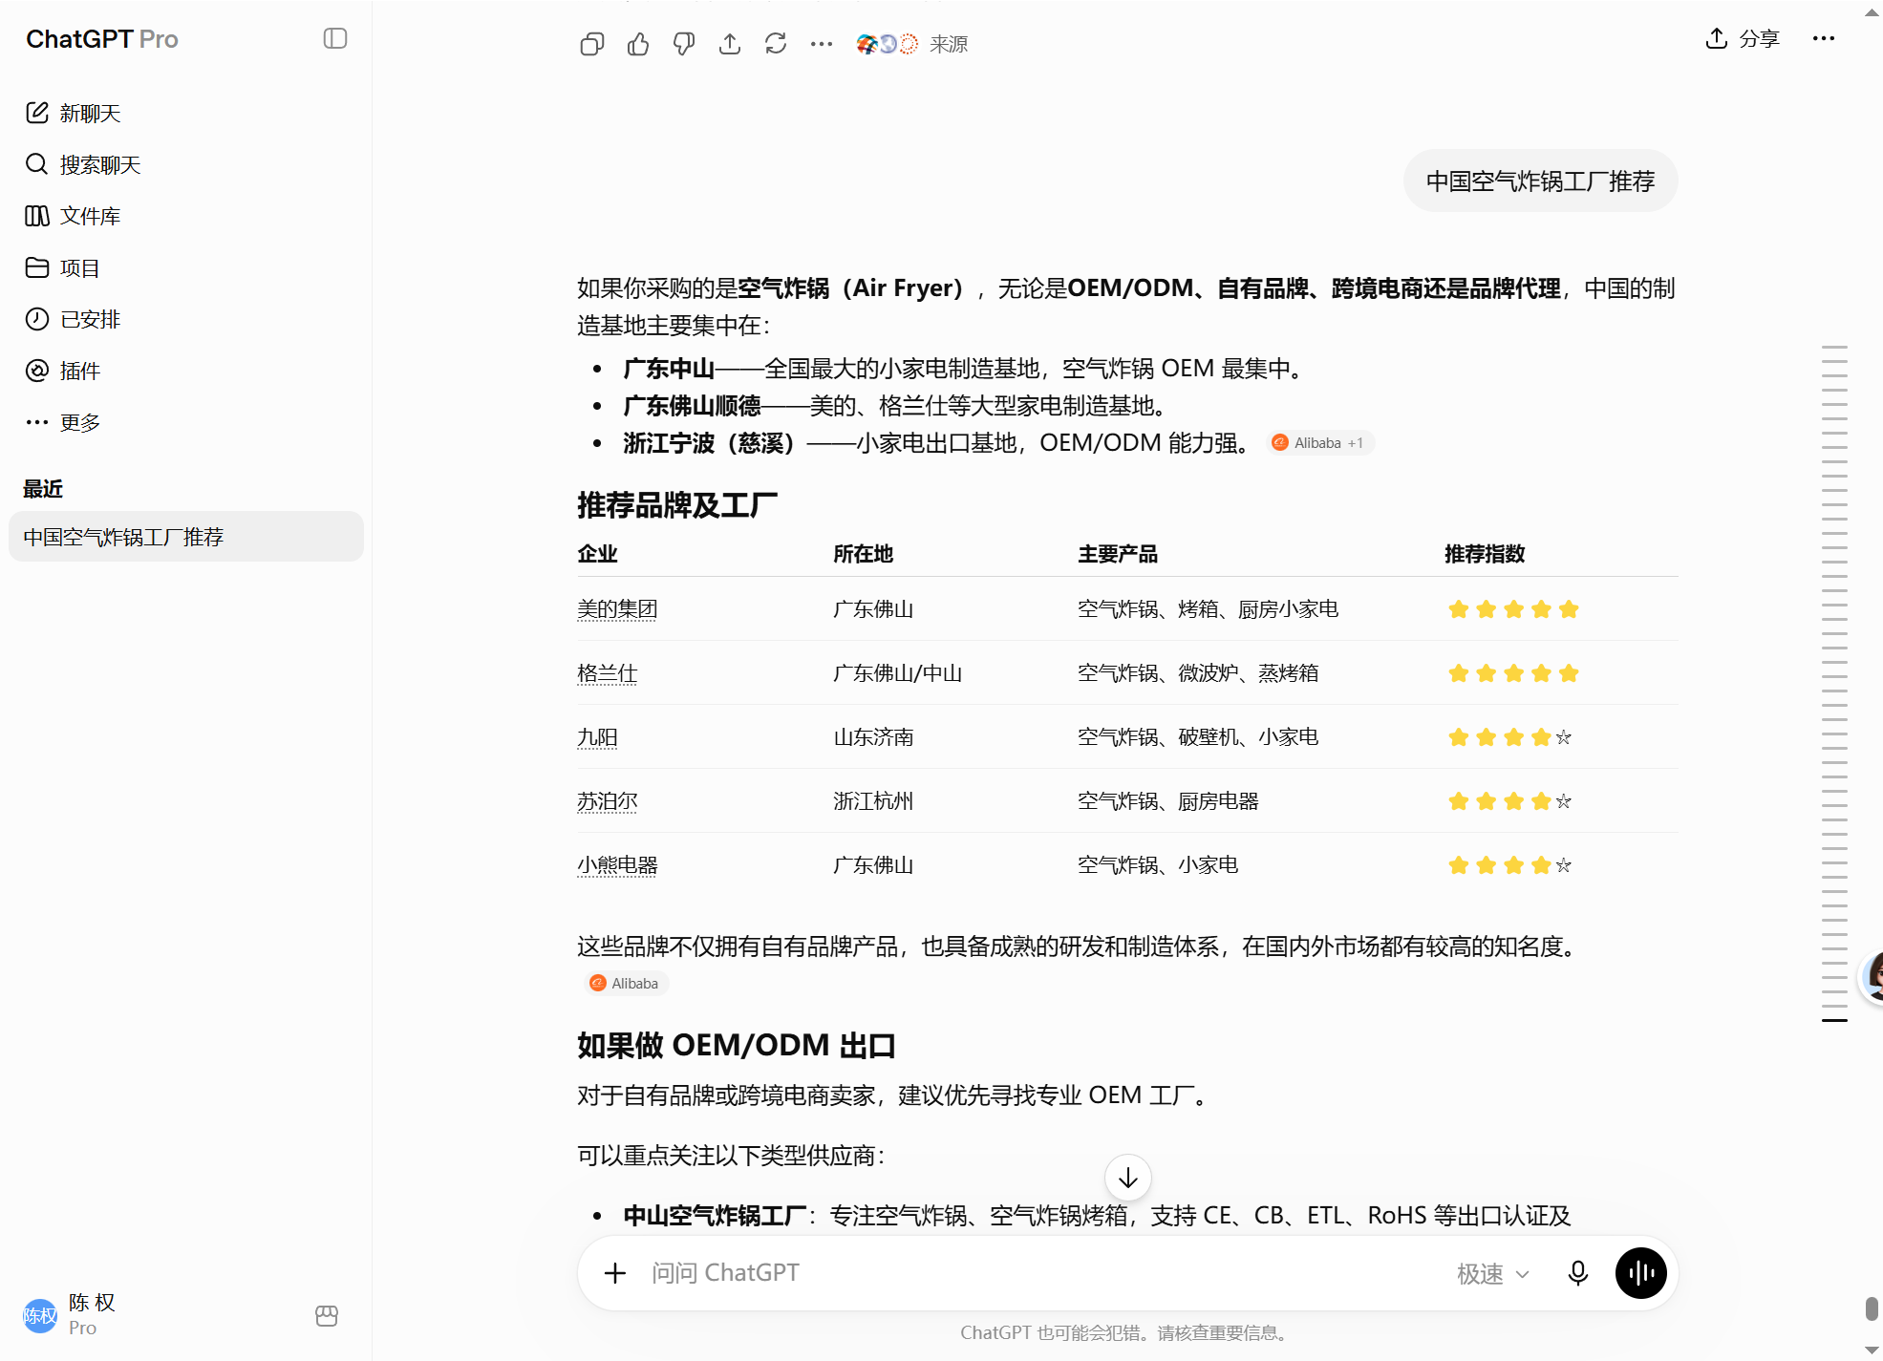The image size is (1883, 1361).
Task: Click the export response icon in toolbar
Action: [x=730, y=44]
